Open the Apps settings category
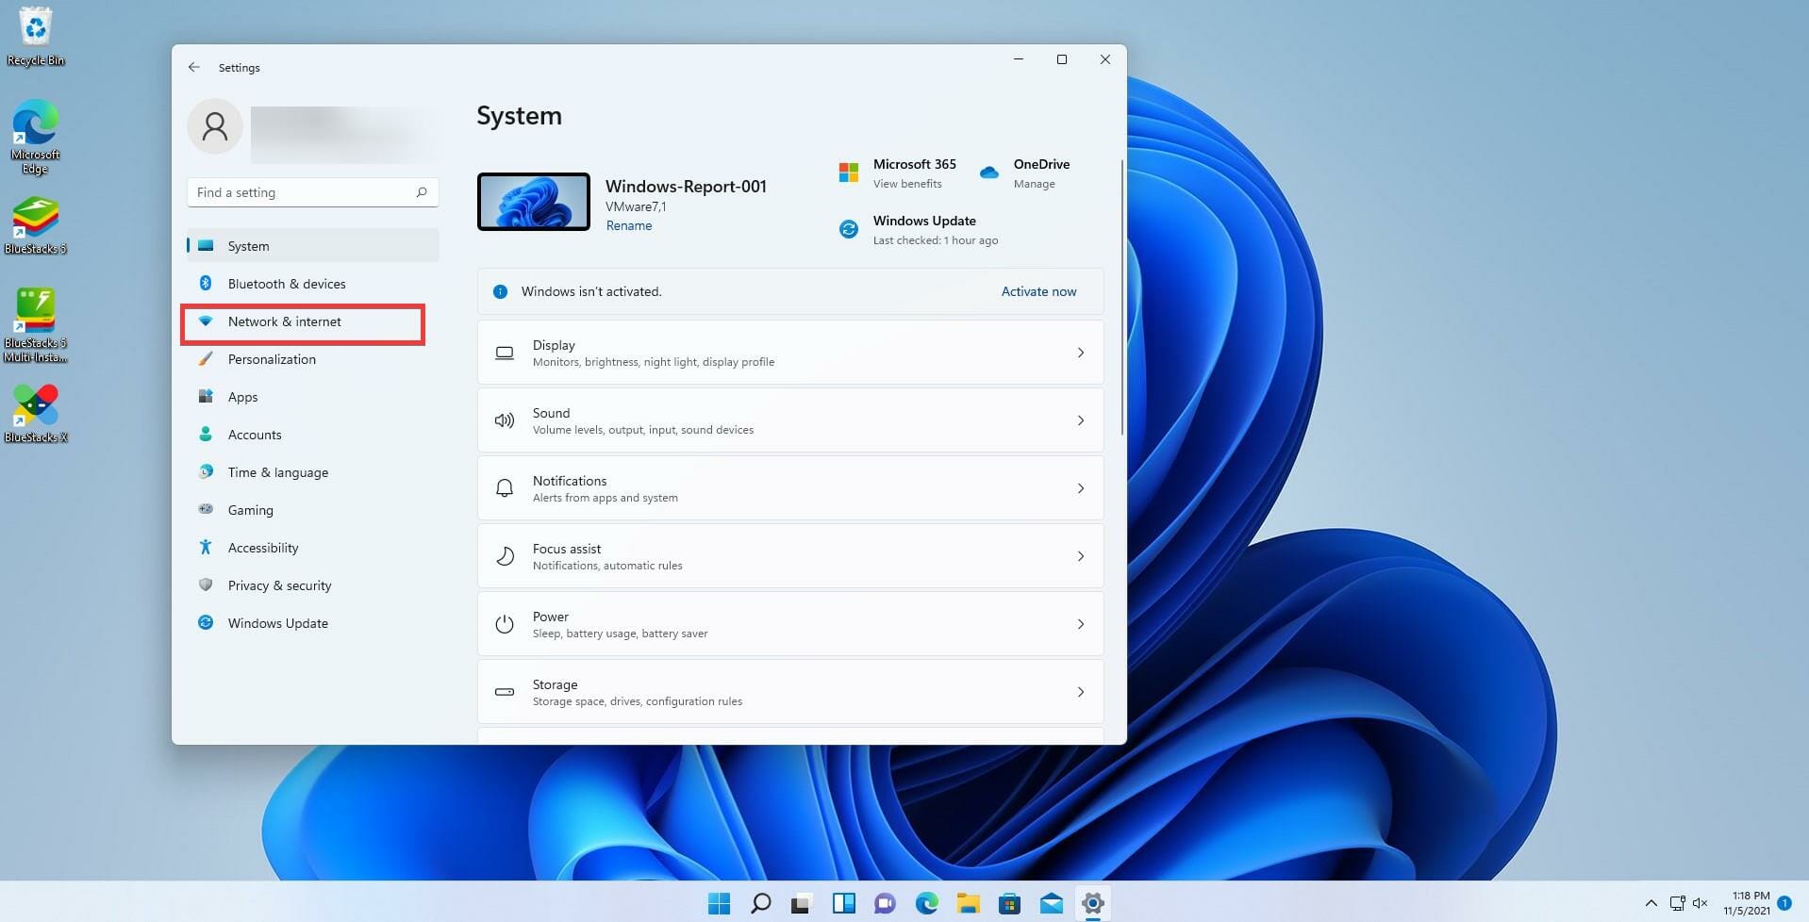This screenshot has width=1809, height=922. point(242,397)
